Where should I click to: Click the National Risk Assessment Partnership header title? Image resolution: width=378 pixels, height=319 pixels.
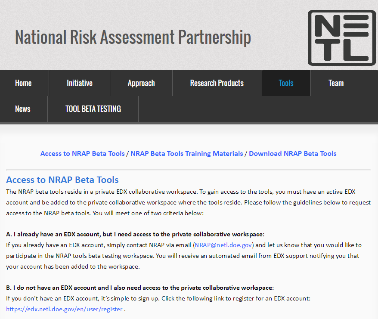click(x=133, y=37)
